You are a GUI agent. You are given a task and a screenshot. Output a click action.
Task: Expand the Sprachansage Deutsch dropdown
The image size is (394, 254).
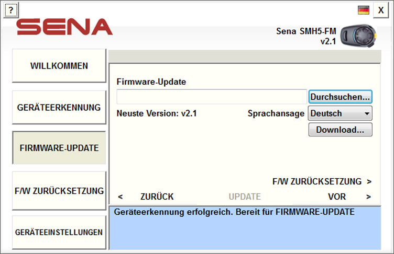(340, 113)
